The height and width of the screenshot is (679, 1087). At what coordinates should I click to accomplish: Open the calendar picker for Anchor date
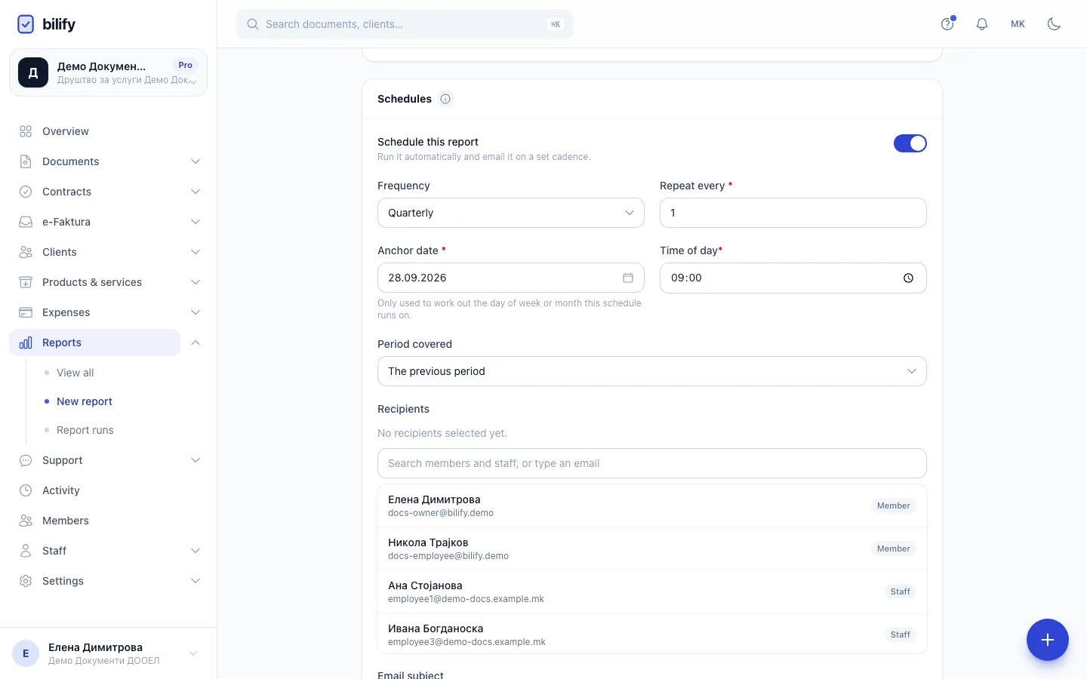point(628,278)
